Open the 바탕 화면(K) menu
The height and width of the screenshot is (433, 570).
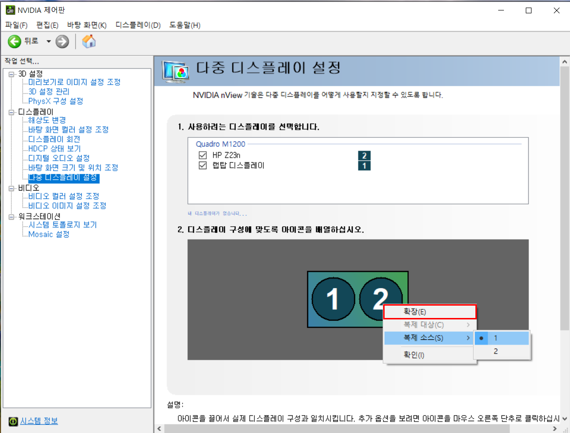[87, 25]
